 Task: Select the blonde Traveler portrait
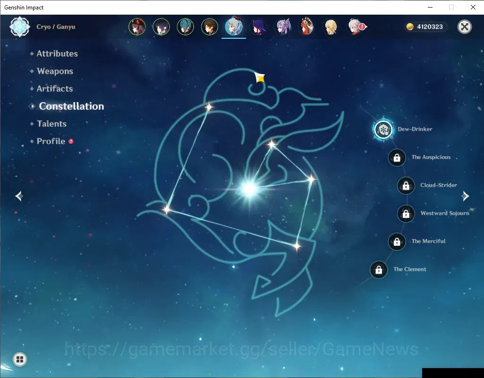tap(331, 27)
